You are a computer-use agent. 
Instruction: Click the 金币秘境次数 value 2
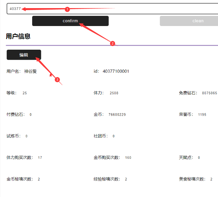pyautogui.click(x=39, y=179)
